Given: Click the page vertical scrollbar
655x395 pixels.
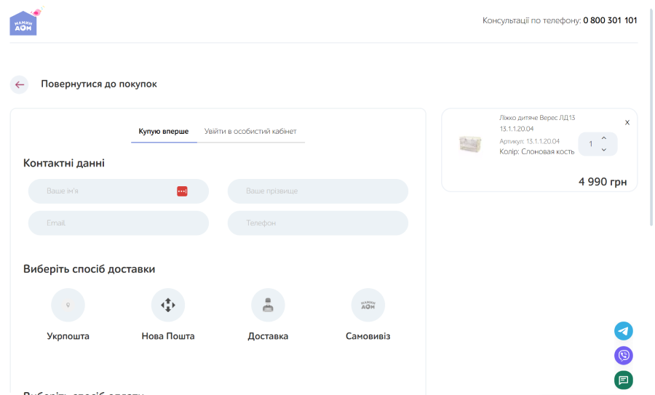Looking at the screenshot, I should (651, 117).
